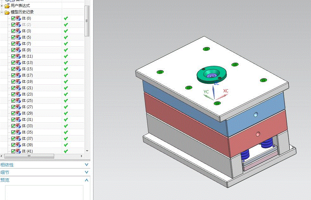311x200 pixels.
Task: Select the 体 (0) tree row label
Action: pyautogui.click(x=26, y=18)
